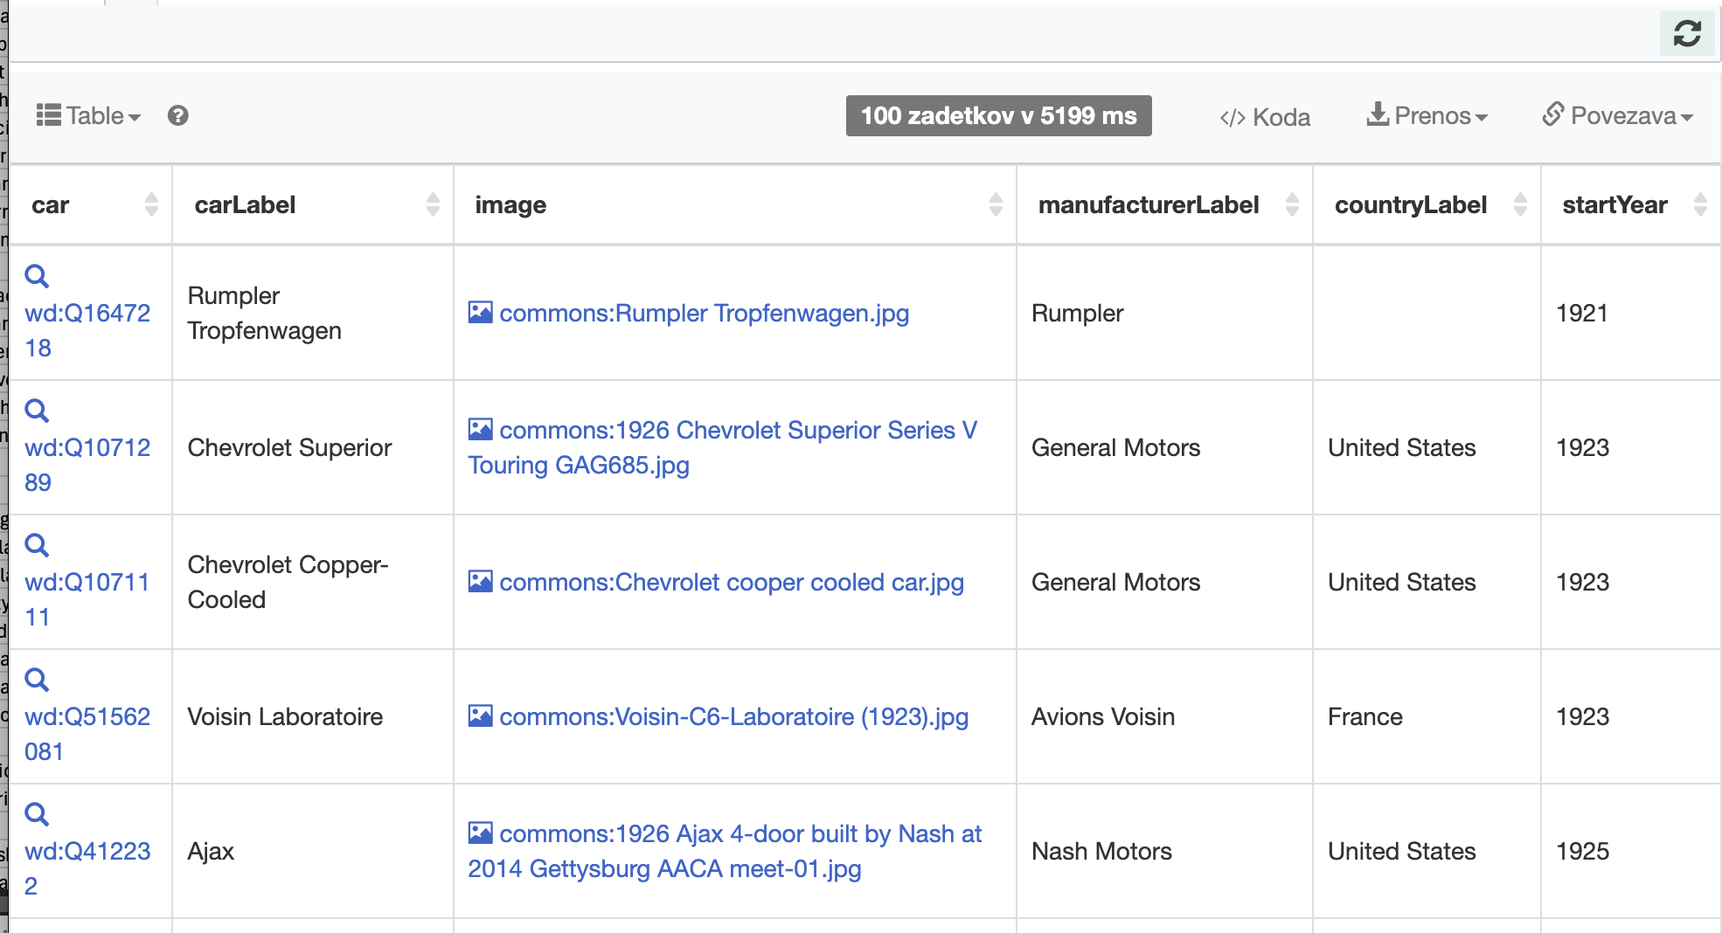Expand the Prenos download dropdown

(1427, 115)
